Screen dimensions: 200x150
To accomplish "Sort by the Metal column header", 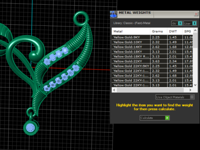I will pos(131,31).
